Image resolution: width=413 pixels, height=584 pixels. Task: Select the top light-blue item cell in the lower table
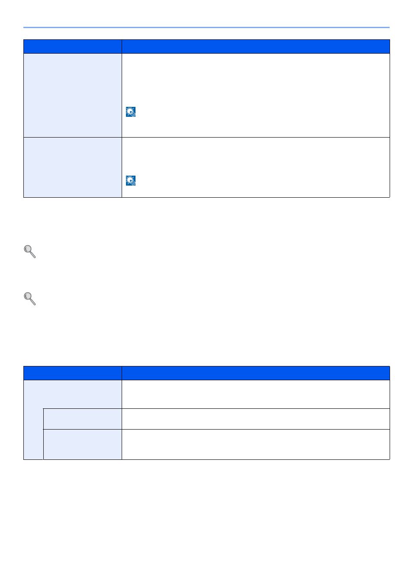coord(73,394)
